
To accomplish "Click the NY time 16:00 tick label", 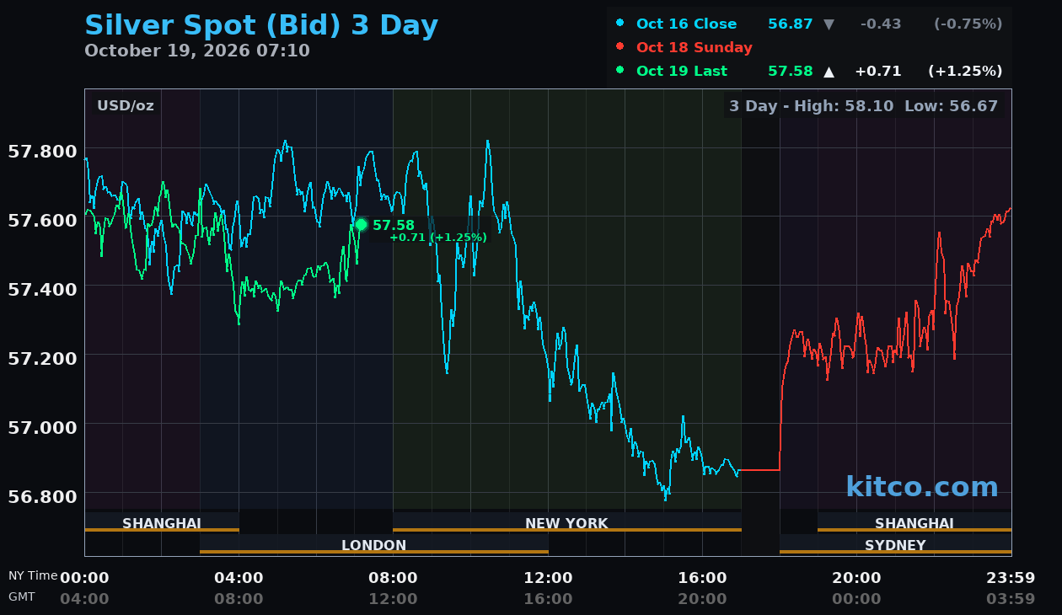I will 702,578.
